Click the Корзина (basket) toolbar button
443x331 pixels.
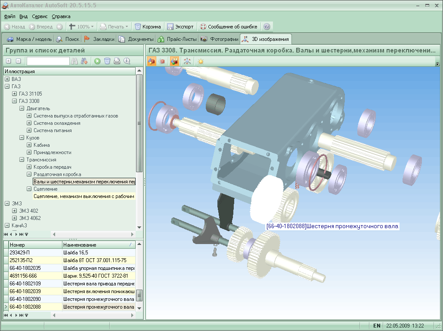pyautogui.click(x=148, y=27)
